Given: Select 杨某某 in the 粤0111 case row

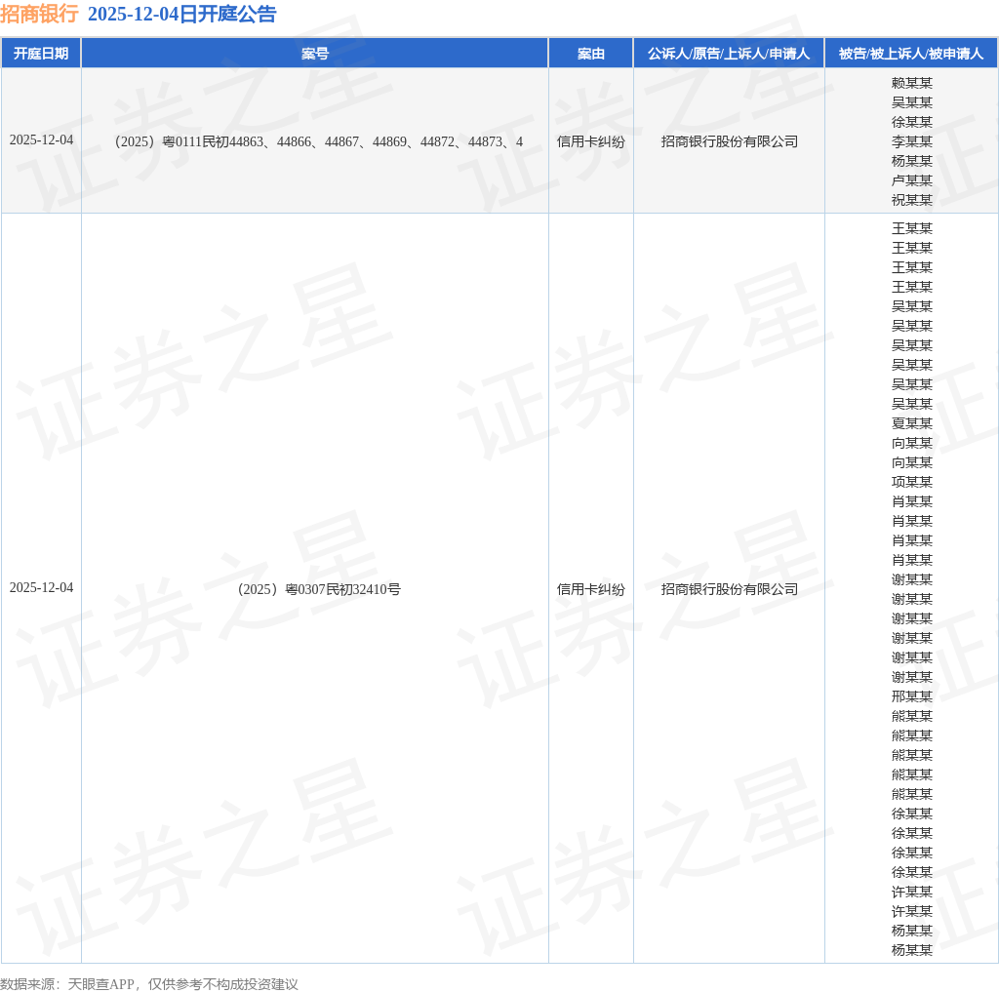Looking at the screenshot, I should pyautogui.click(x=912, y=161).
